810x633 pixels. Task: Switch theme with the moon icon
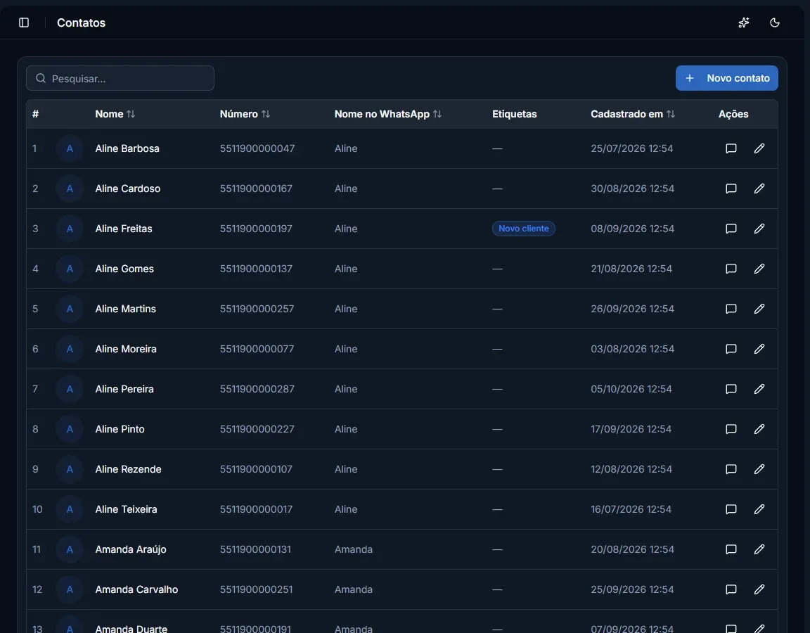(774, 23)
